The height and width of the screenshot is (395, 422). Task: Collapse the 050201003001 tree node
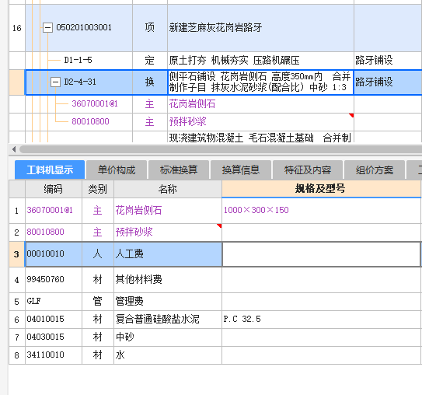pos(47,27)
